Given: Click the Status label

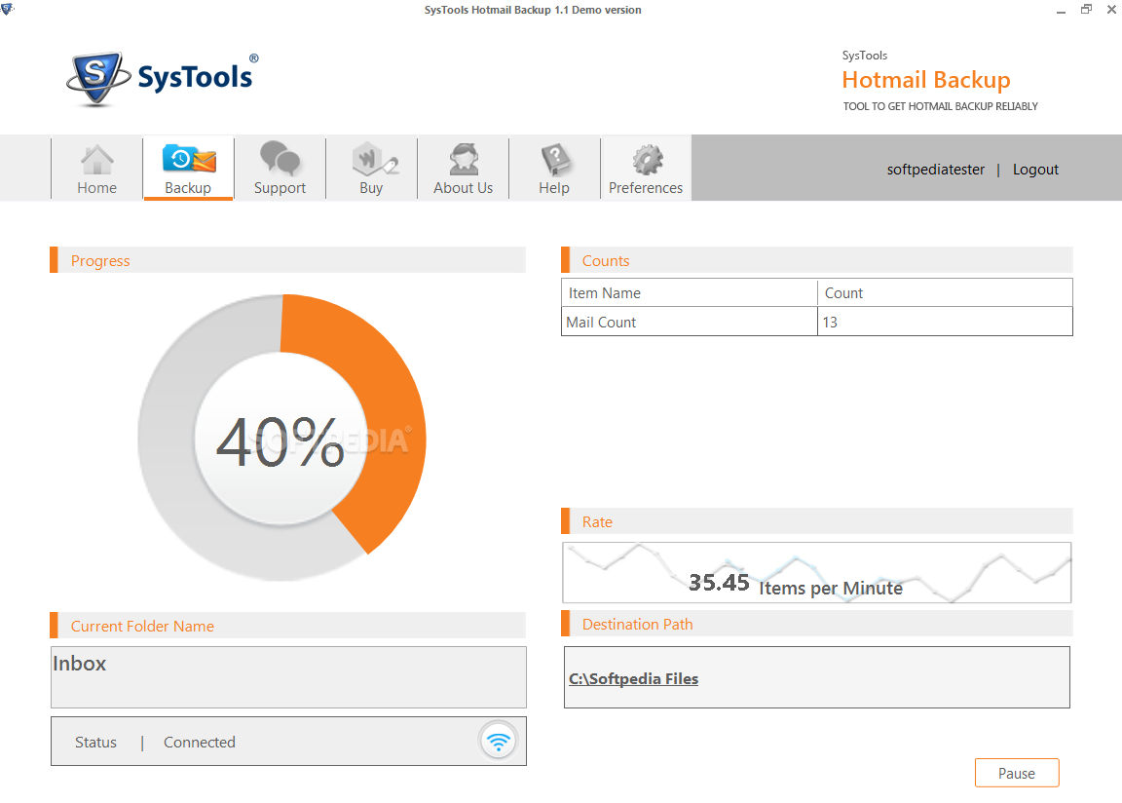Looking at the screenshot, I should (95, 743).
